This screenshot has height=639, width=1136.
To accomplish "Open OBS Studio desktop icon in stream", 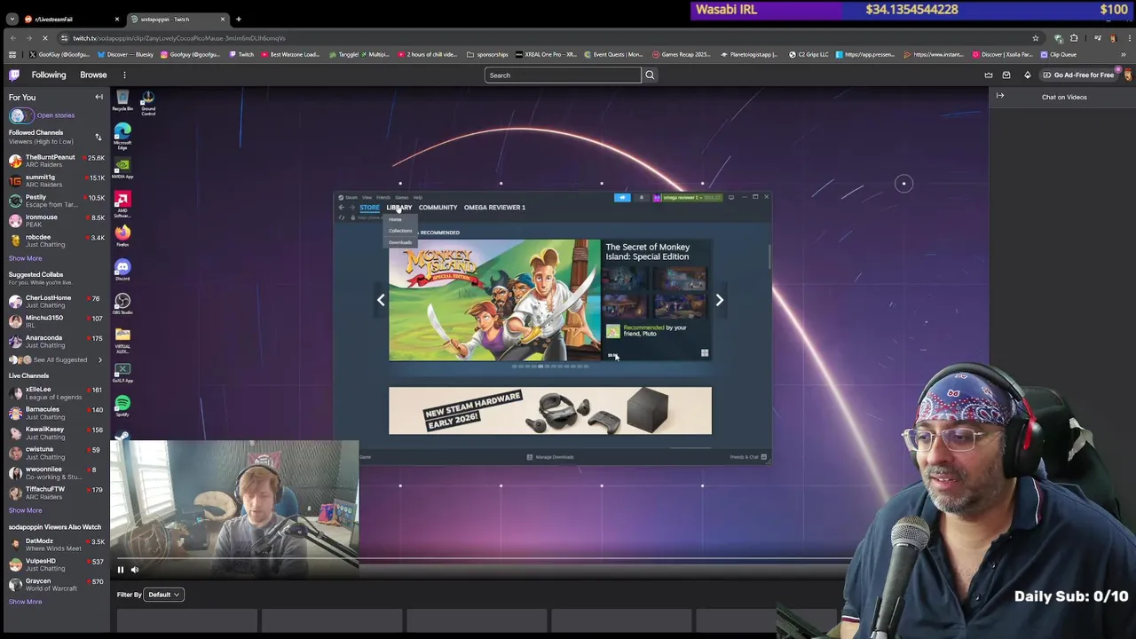I will coord(122,304).
